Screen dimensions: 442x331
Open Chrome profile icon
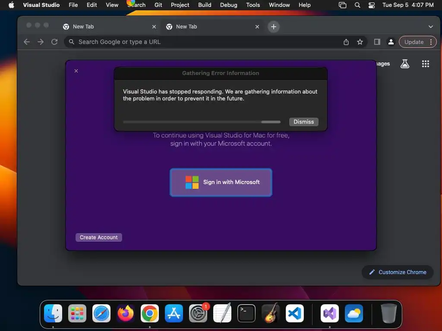391,42
